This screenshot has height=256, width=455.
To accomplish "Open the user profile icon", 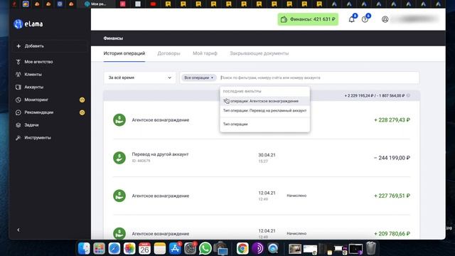I will (385, 19).
